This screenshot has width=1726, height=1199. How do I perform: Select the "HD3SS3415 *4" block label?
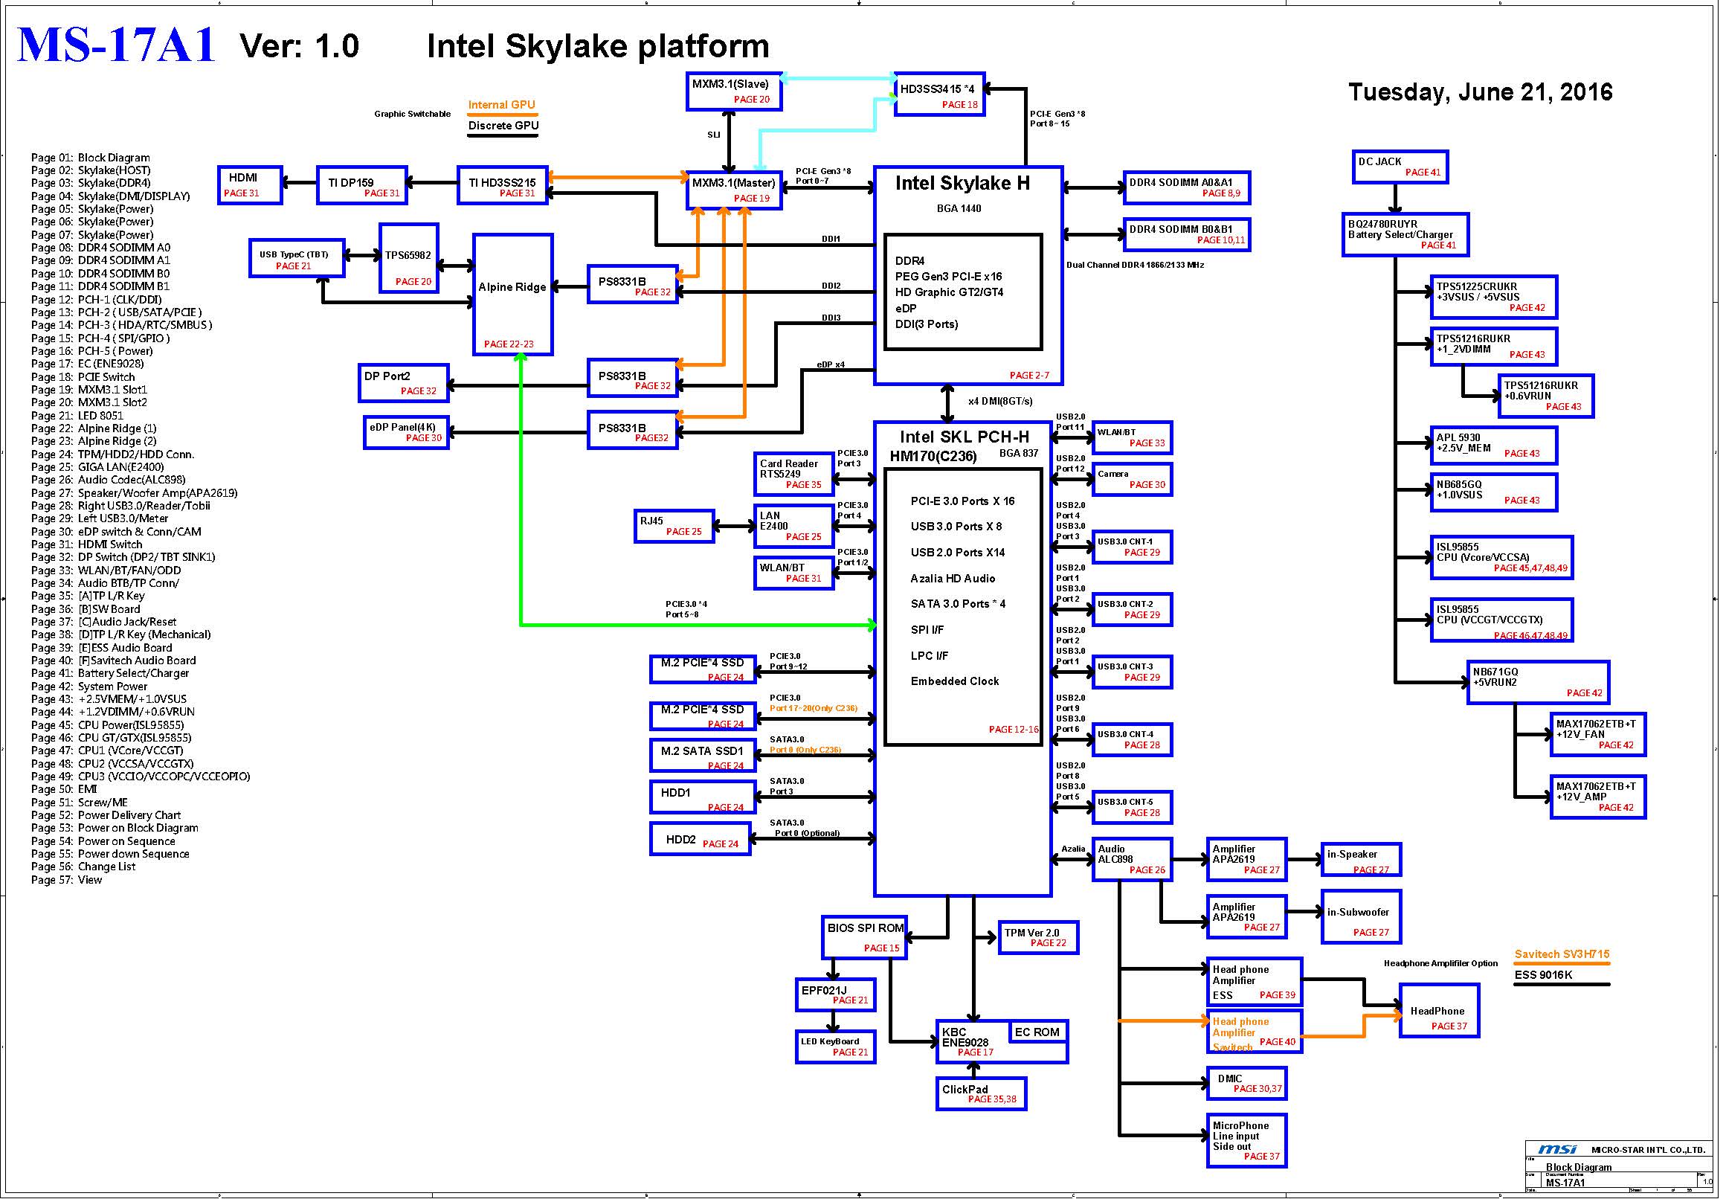pyautogui.click(x=936, y=89)
